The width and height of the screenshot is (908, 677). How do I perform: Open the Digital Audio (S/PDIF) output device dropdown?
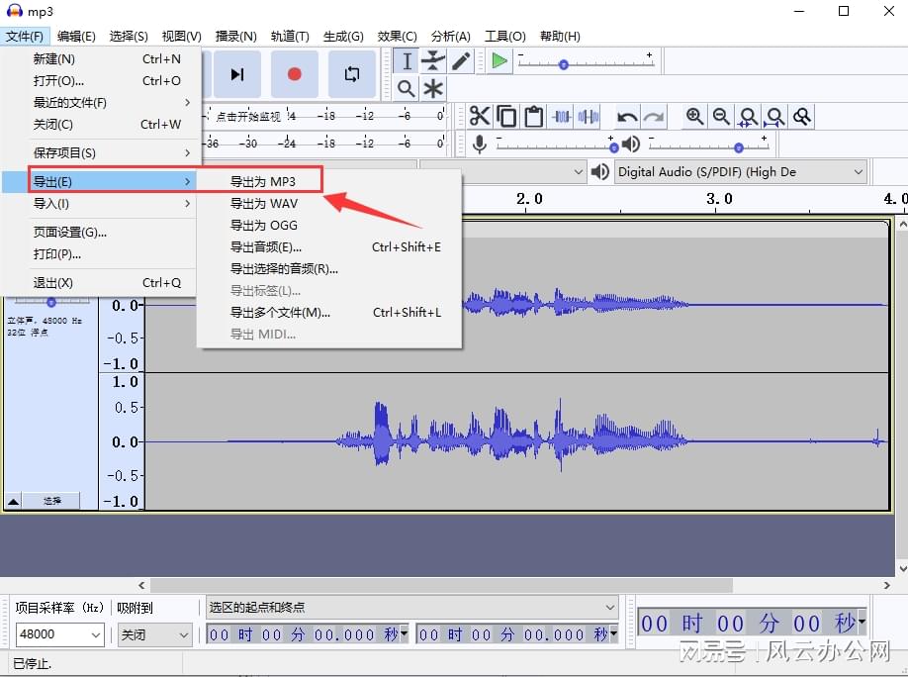pos(739,171)
